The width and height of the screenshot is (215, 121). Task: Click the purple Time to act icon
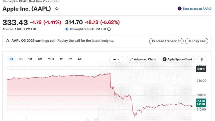click(180, 9)
